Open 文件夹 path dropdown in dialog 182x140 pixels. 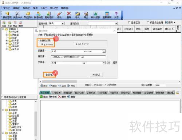[x=104, y=63]
